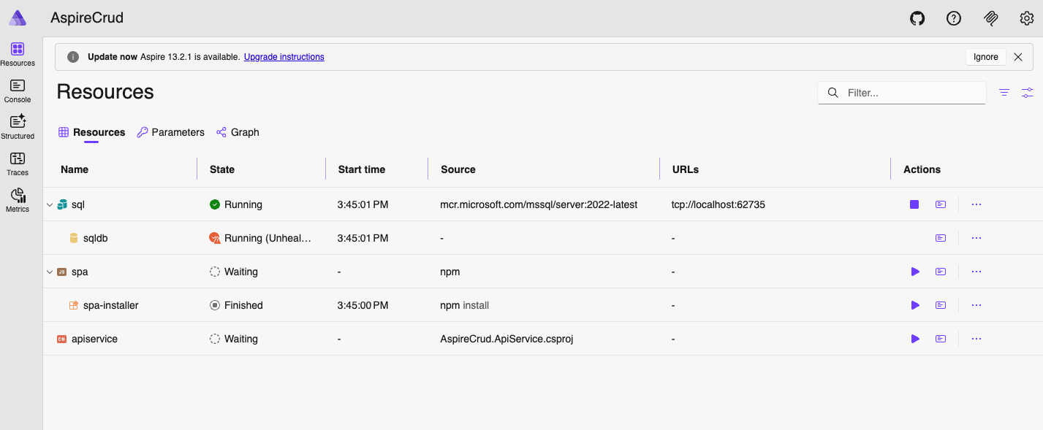The height and width of the screenshot is (430, 1043).
Task: Open the Structured logs sidebar page
Action: [x=18, y=127]
